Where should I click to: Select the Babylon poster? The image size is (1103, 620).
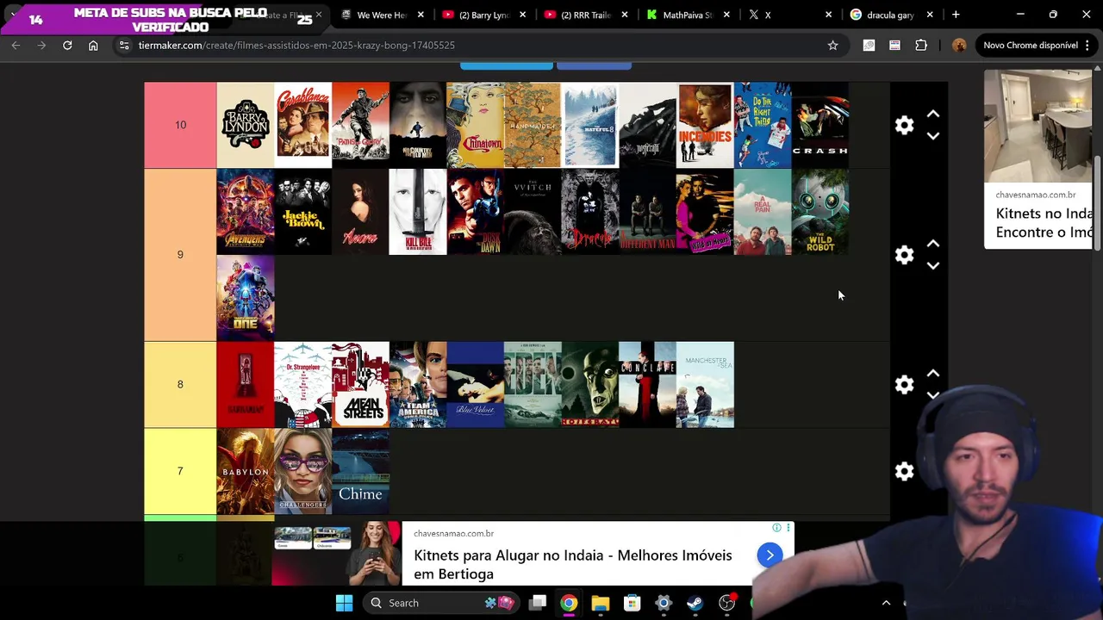point(246,471)
